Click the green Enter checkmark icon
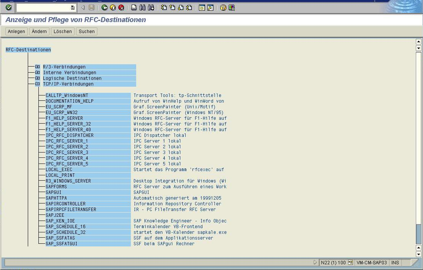This screenshot has width=423, height=270. coord(9,8)
